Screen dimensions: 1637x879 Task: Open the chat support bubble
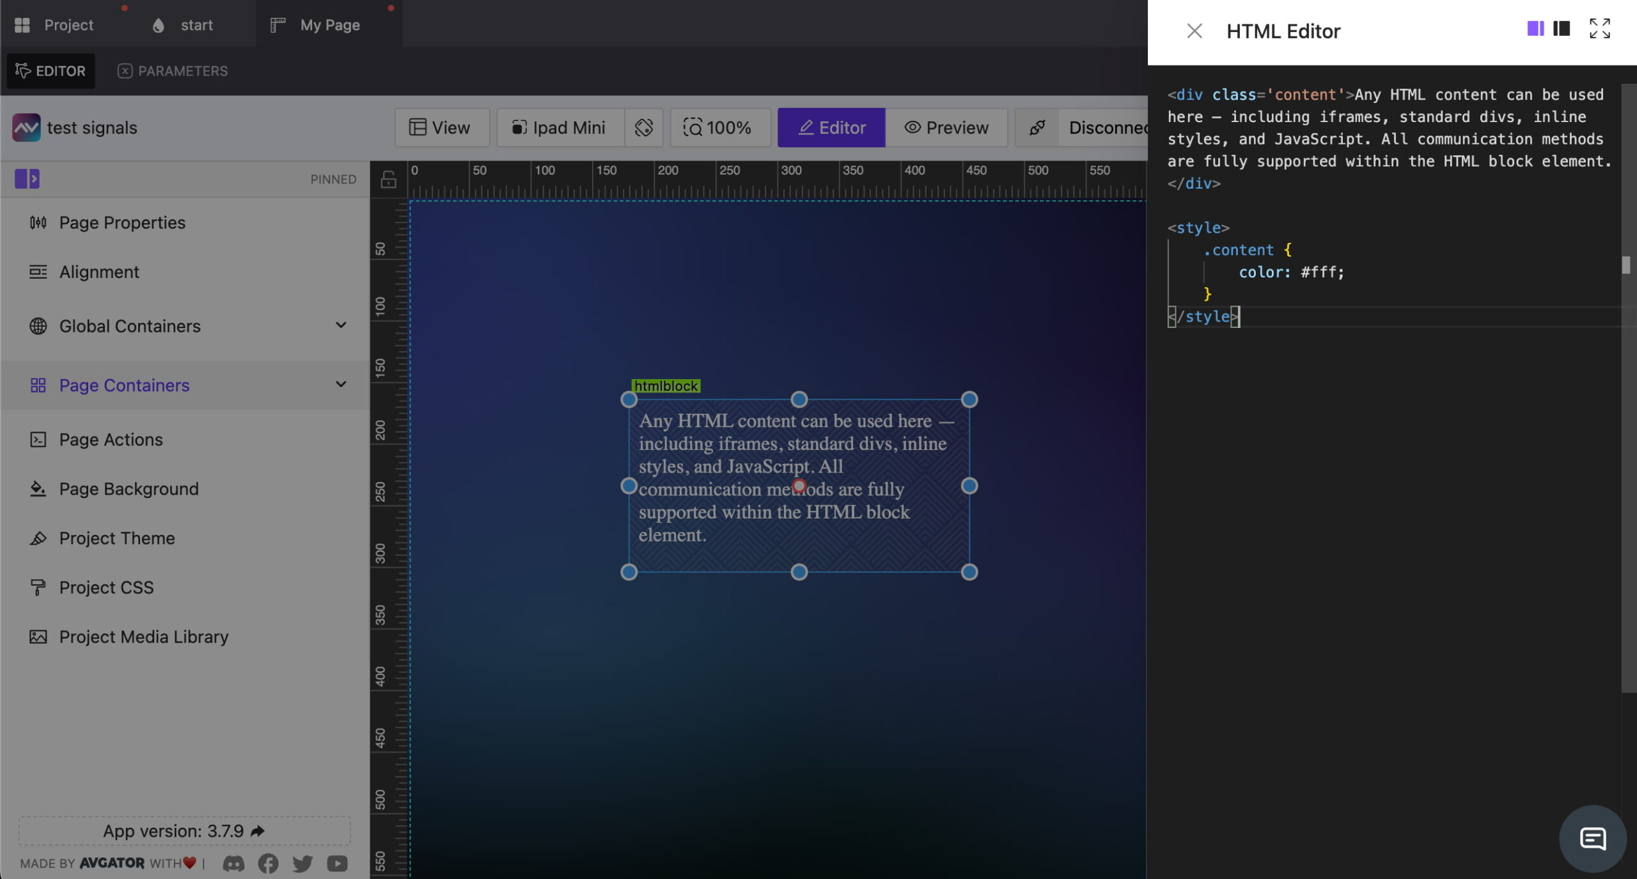point(1592,839)
